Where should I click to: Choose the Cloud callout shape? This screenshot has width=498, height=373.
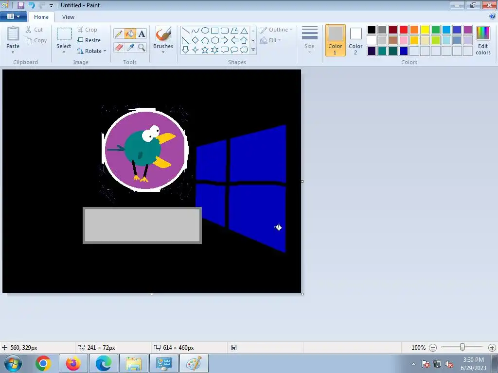tap(244, 50)
